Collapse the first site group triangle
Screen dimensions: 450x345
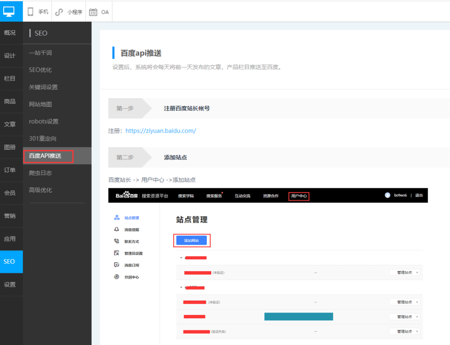pyautogui.click(x=182, y=258)
